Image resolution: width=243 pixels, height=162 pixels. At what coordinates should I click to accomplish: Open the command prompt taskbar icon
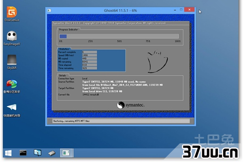pos(23,153)
